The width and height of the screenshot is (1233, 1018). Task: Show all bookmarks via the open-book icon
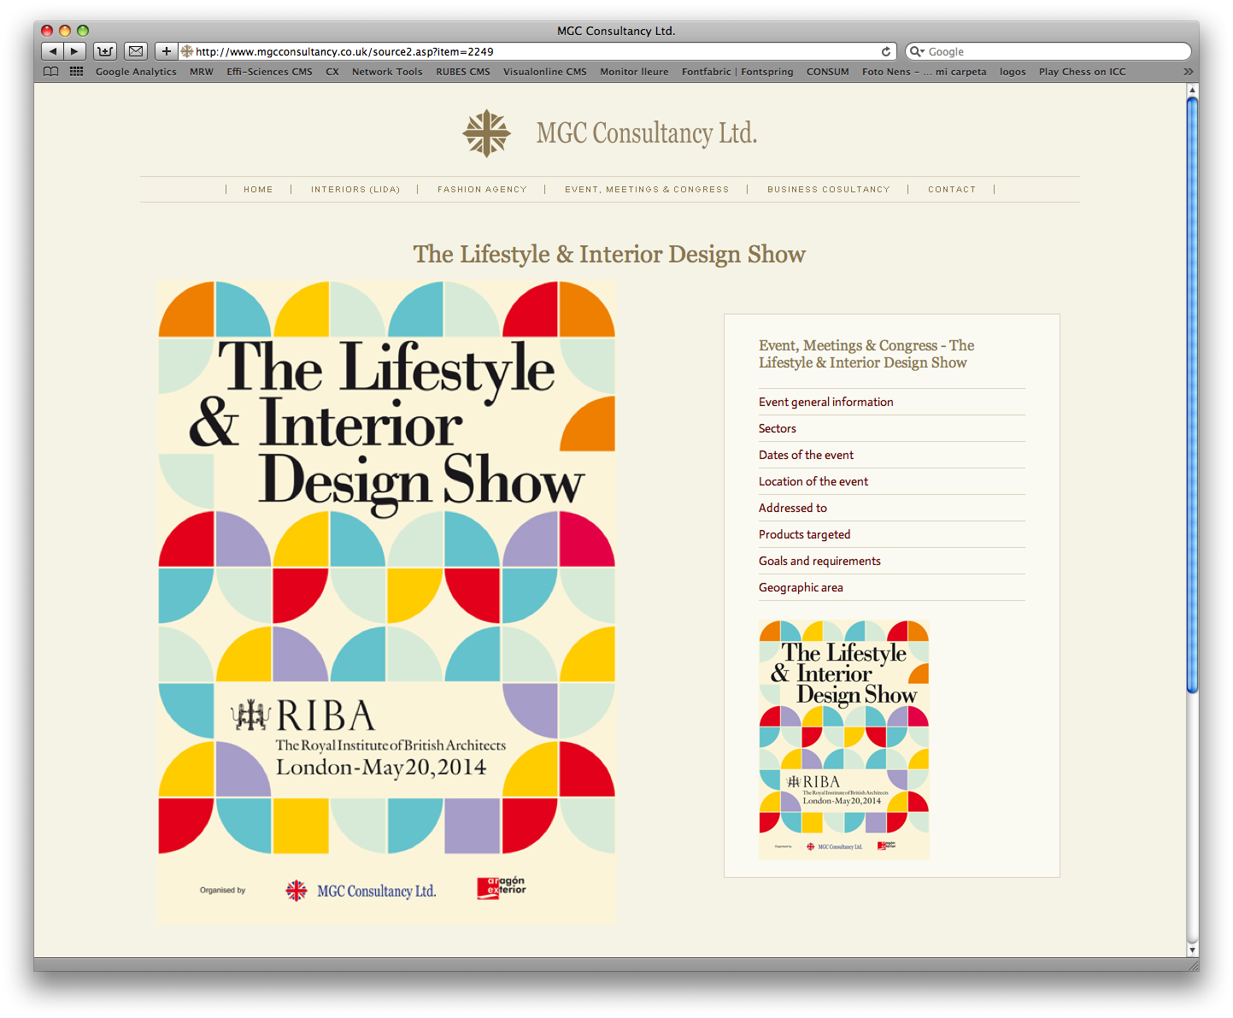pos(51,72)
